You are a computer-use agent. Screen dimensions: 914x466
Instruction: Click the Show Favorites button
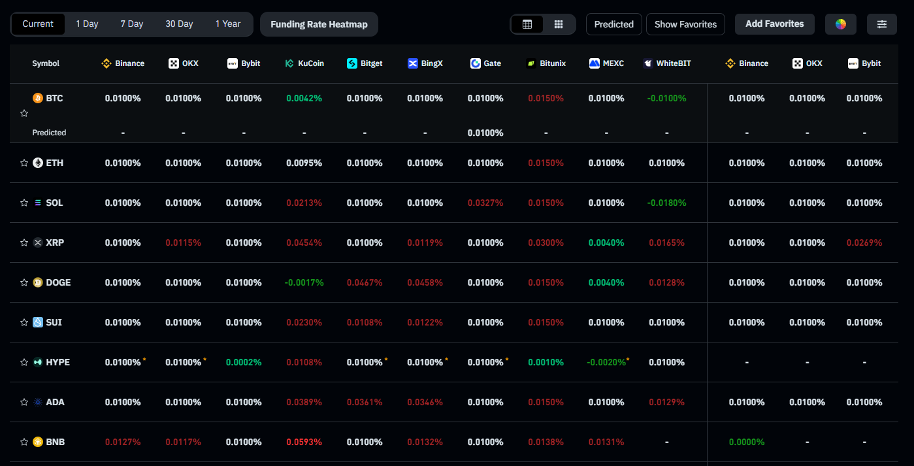685,24
